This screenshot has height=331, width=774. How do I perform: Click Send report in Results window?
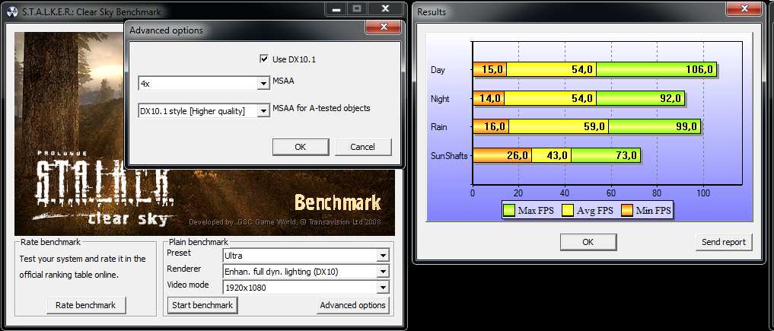(x=724, y=242)
